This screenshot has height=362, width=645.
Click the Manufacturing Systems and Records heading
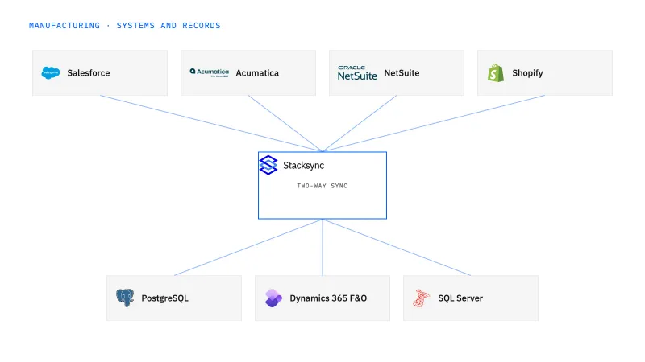pyautogui.click(x=125, y=26)
